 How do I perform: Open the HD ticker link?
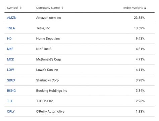(x=9, y=38)
